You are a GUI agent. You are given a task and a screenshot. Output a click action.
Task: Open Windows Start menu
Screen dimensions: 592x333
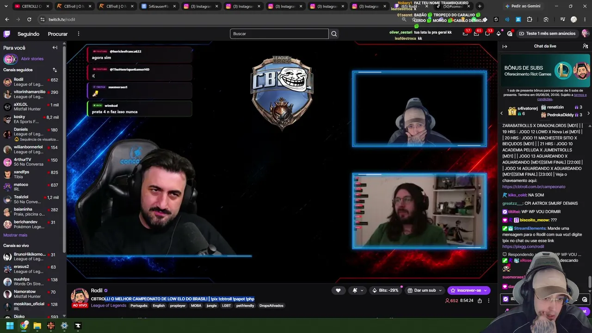pos(10,326)
